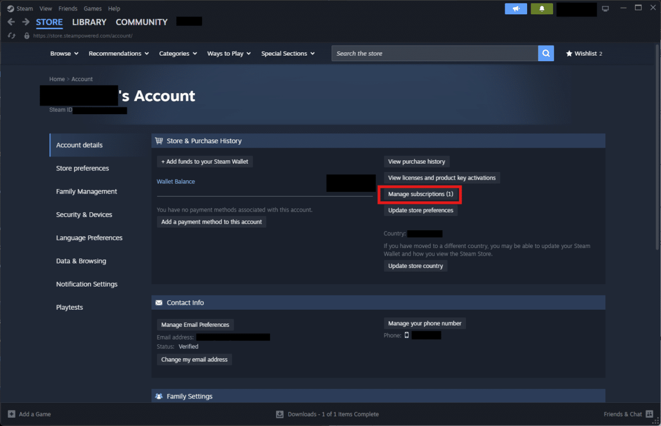Switch to Big Picture mode with the monitor icon
The image size is (661, 426).
(606, 9)
